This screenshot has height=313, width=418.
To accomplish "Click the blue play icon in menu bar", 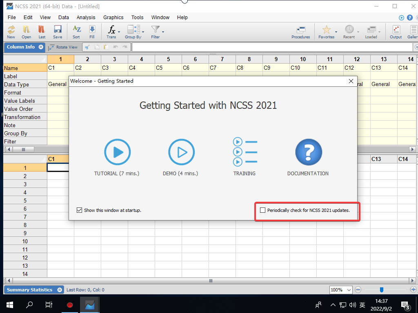I will (x=401, y=18).
